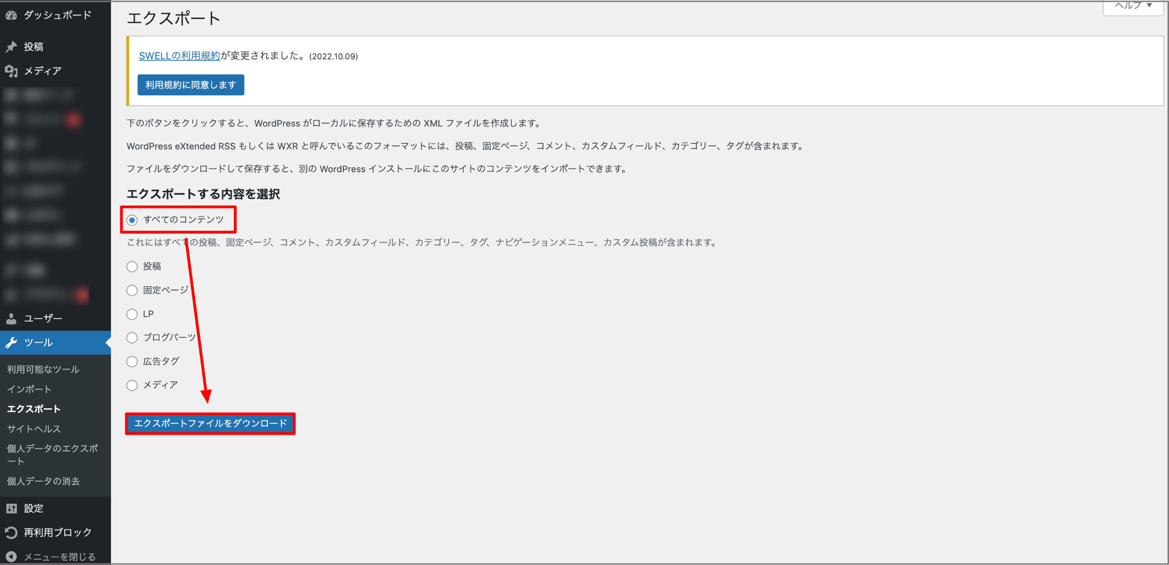Choose the LP radio option
This screenshot has height=565, width=1169.
point(132,314)
